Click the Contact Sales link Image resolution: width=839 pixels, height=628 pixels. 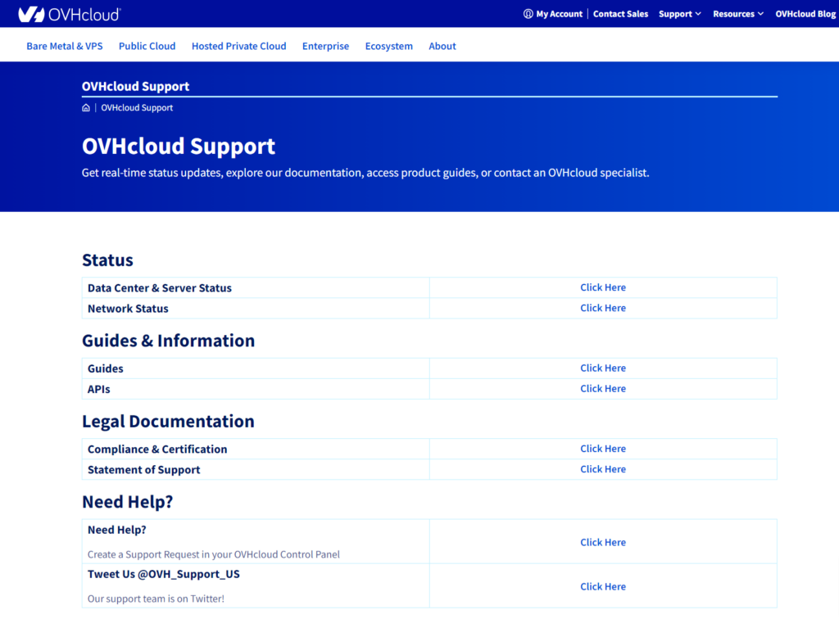click(620, 13)
